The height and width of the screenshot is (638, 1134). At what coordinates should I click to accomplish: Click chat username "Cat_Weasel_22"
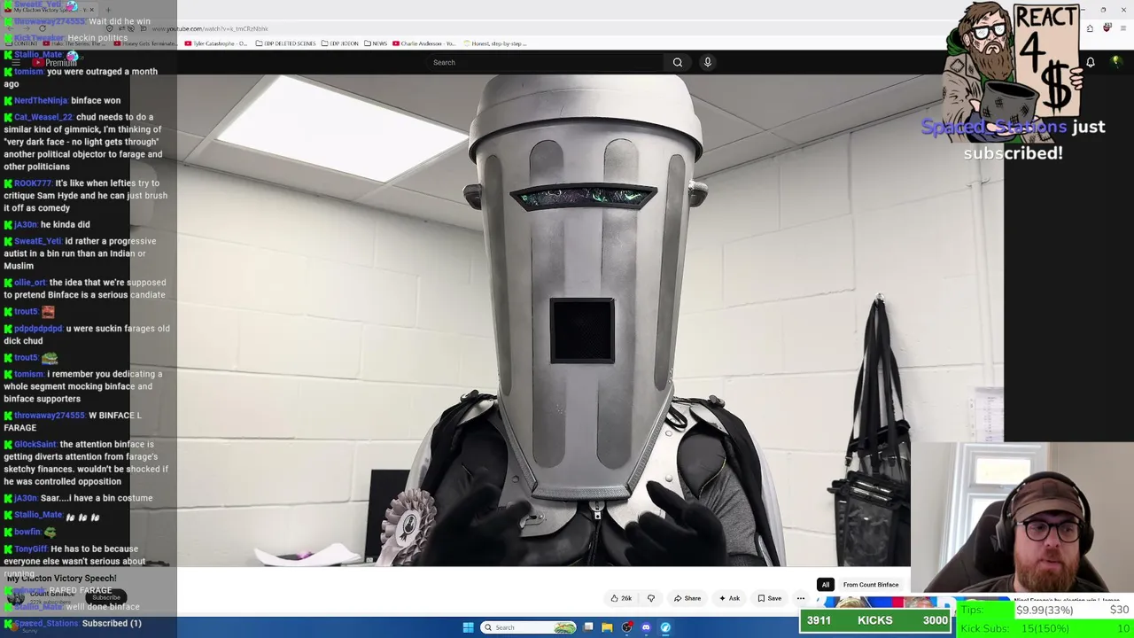43,117
